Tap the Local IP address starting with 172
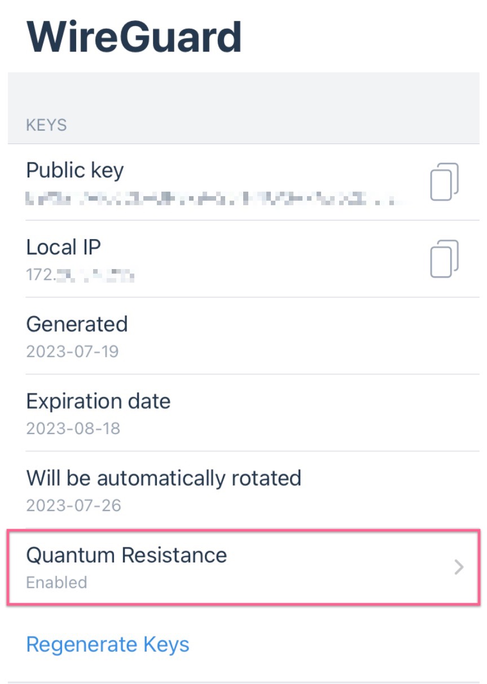The width and height of the screenshot is (487, 684). pyautogui.click(x=80, y=275)
